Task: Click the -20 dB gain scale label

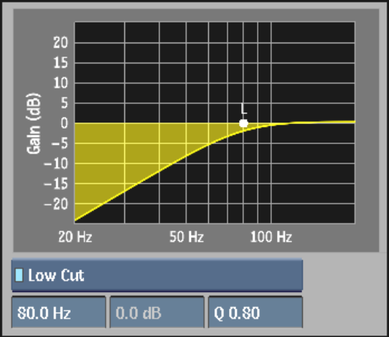Action: [x=56, y=204]
